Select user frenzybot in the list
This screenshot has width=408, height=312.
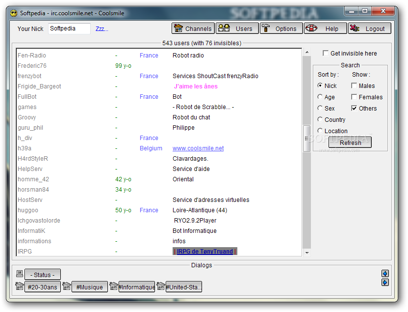coord(29,76)
